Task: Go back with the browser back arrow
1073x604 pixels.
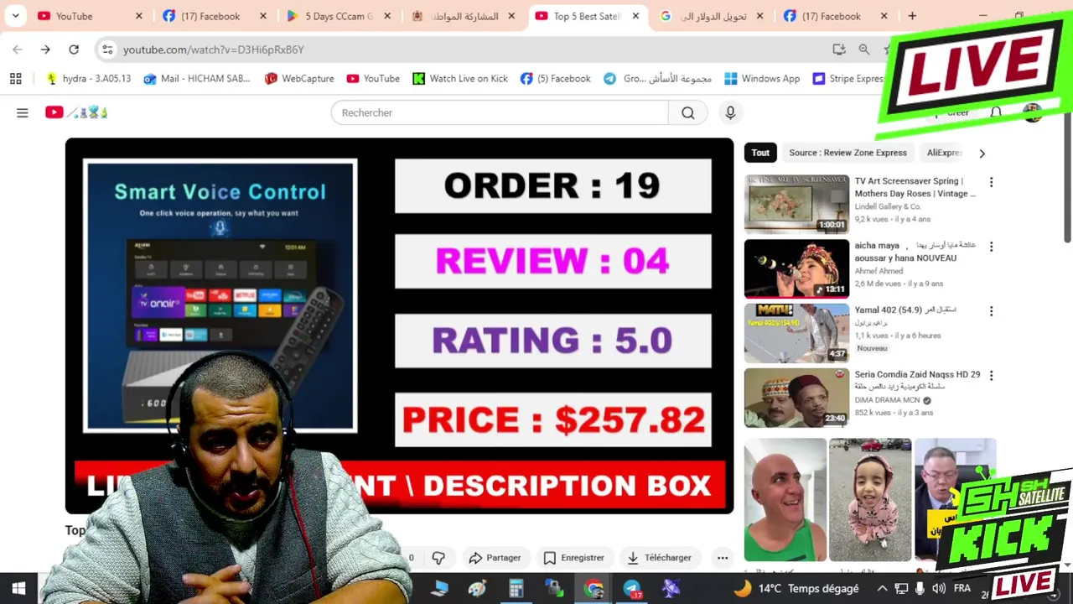Action: [x=18, y=49]
